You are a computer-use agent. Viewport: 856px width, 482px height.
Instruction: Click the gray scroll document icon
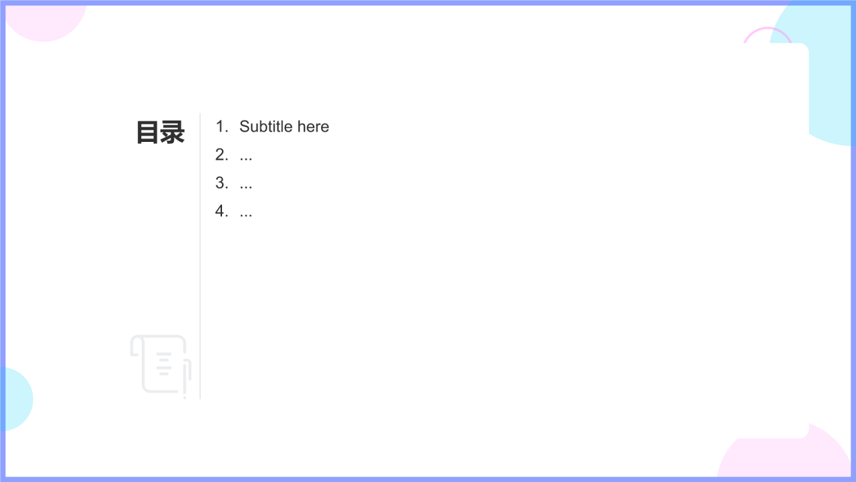[160, 366]
